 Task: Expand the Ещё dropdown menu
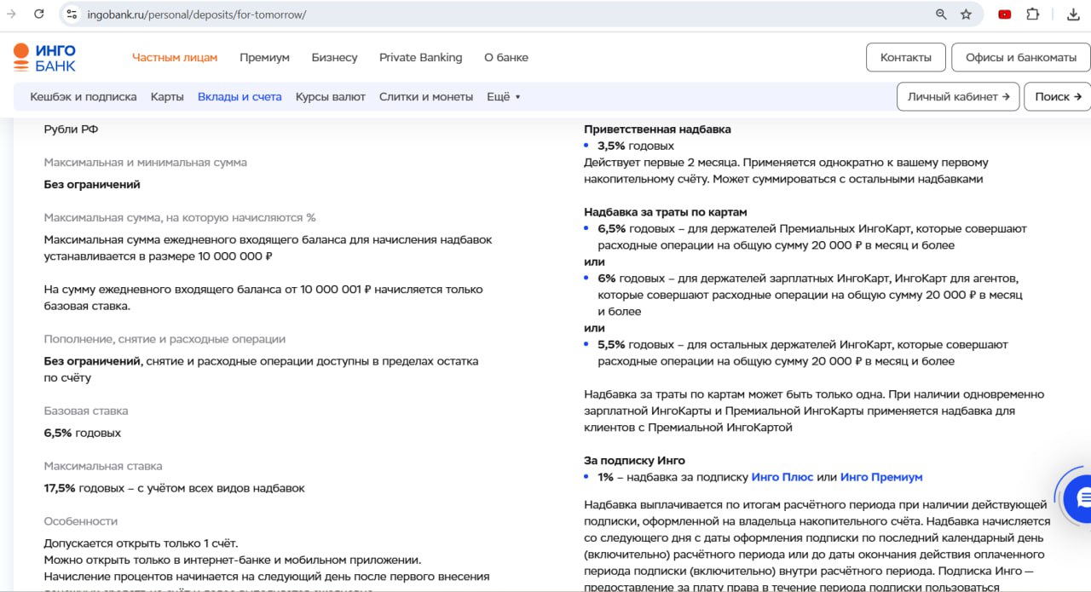pos(503,96)
